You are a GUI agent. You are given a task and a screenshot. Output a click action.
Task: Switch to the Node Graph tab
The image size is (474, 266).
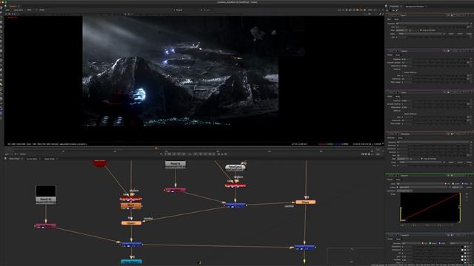pos(14,159)
